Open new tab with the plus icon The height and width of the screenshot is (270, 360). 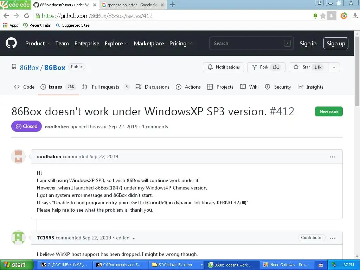point(172,5)
